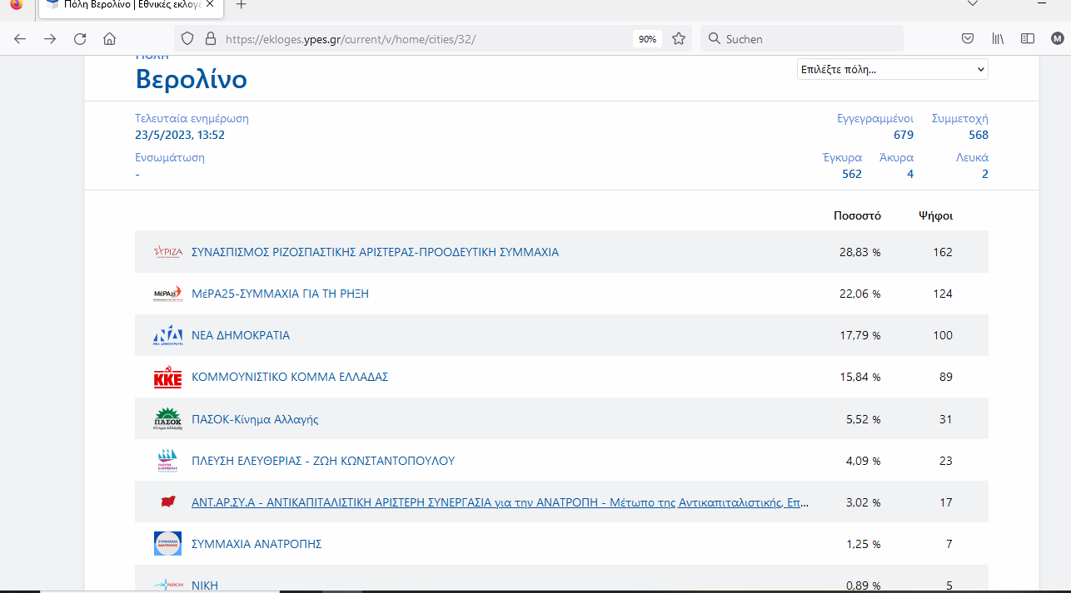Click the MeRA25 party logo
This screenshot has width=1071, height=593.
(167, 294)
